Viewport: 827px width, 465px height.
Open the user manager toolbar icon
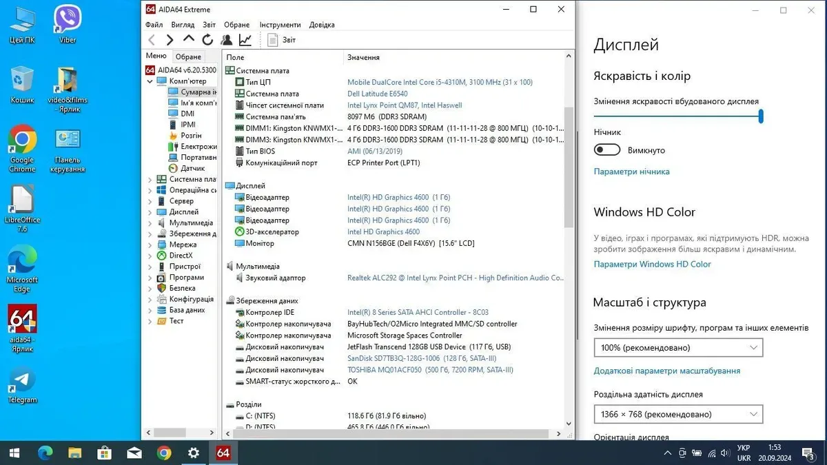click(x=226, y=40)
